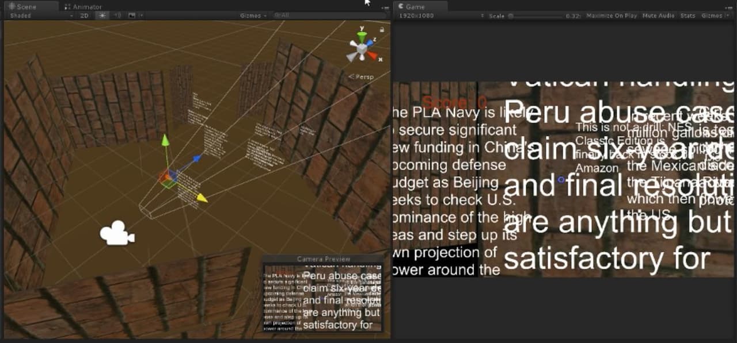Click the 'Amazon' text in Game view
Image resolution: width=737 pixels, height=343 pixels.
click(597, 168)
